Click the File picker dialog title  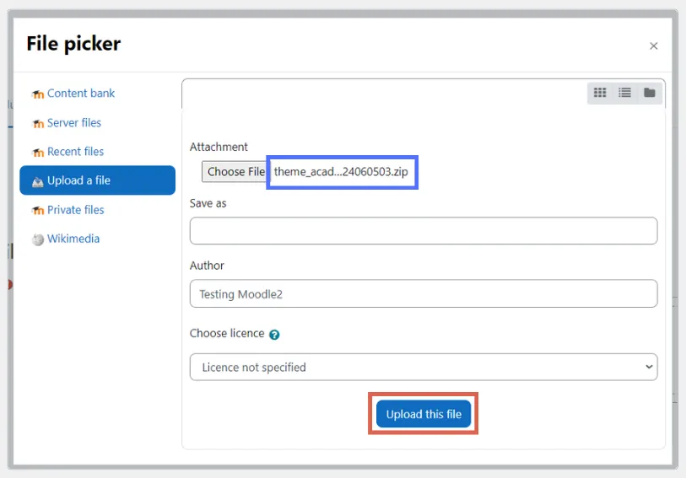point(73,44)
